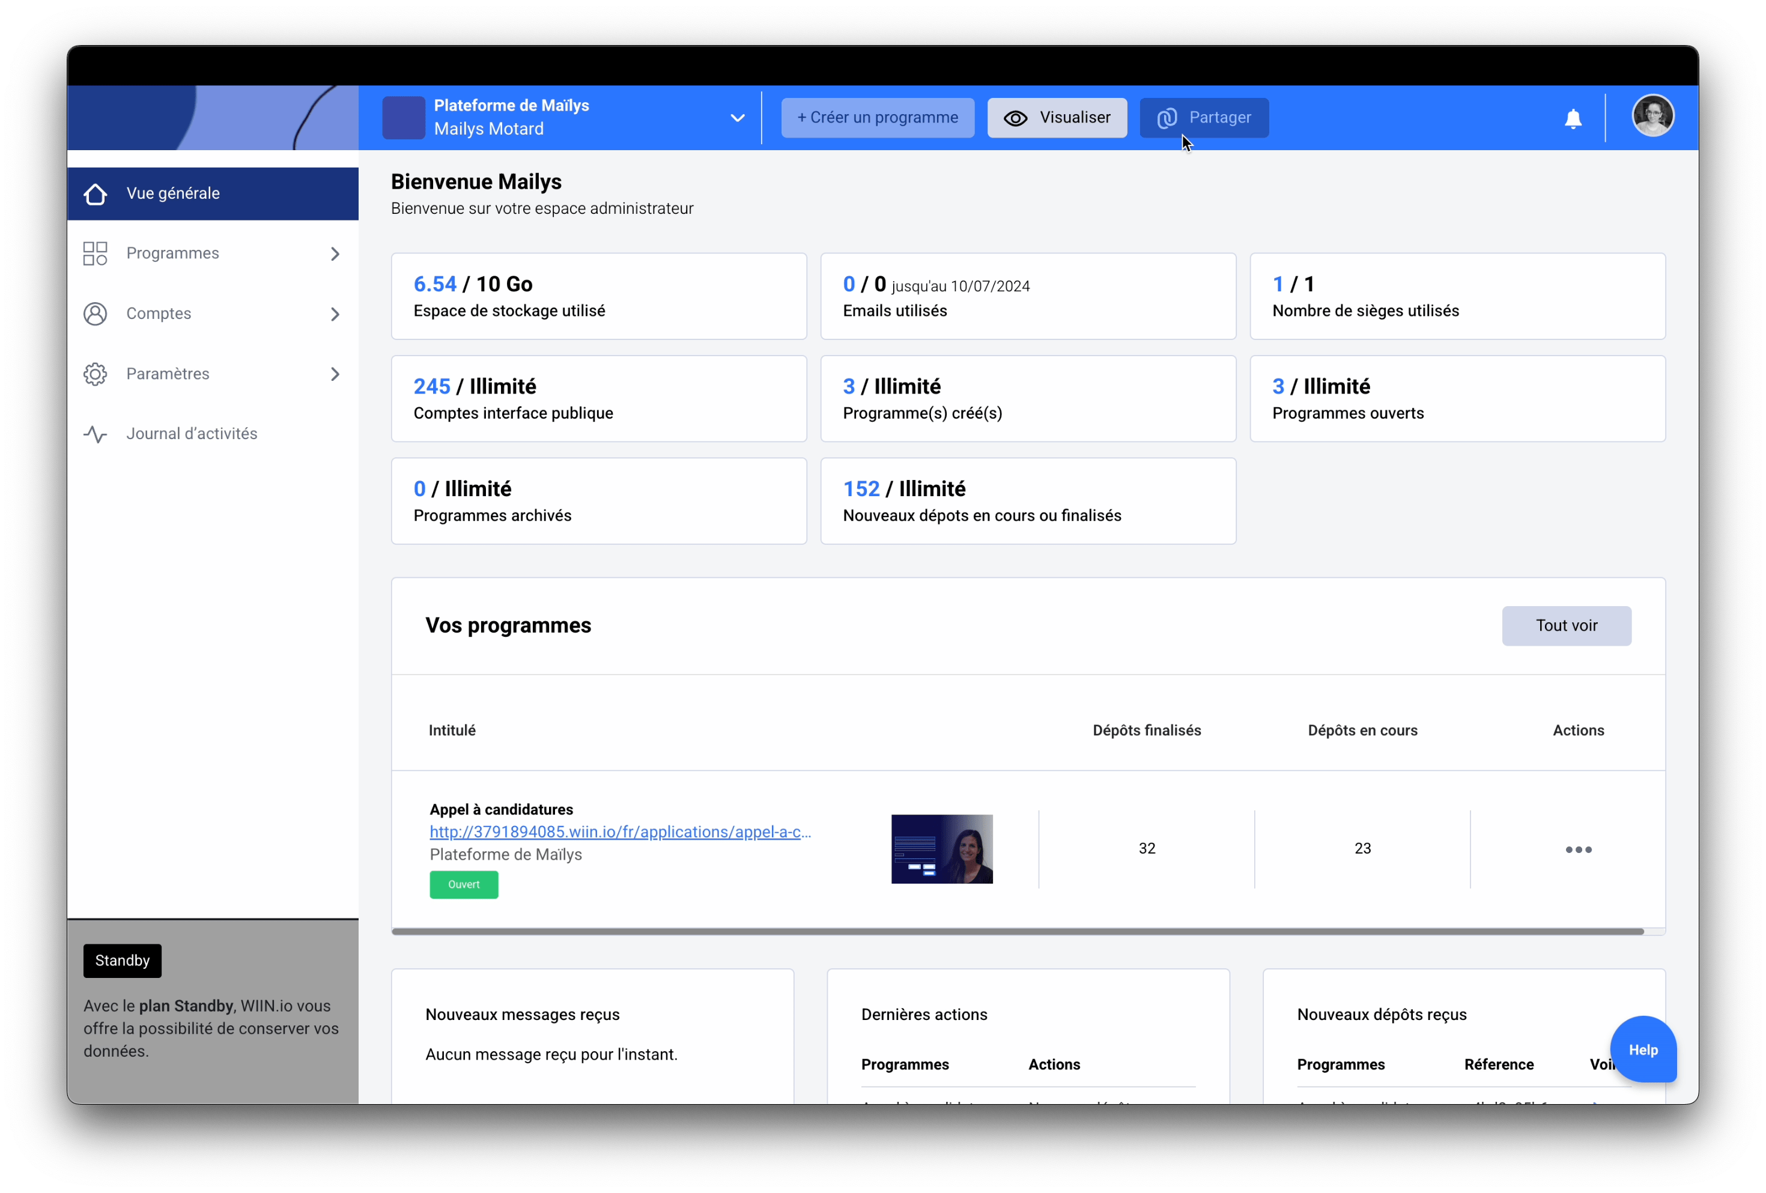This screenshot has height=1193, width=1766.
Task: Click the Réference column header
Action: tap(1499, 1064)
